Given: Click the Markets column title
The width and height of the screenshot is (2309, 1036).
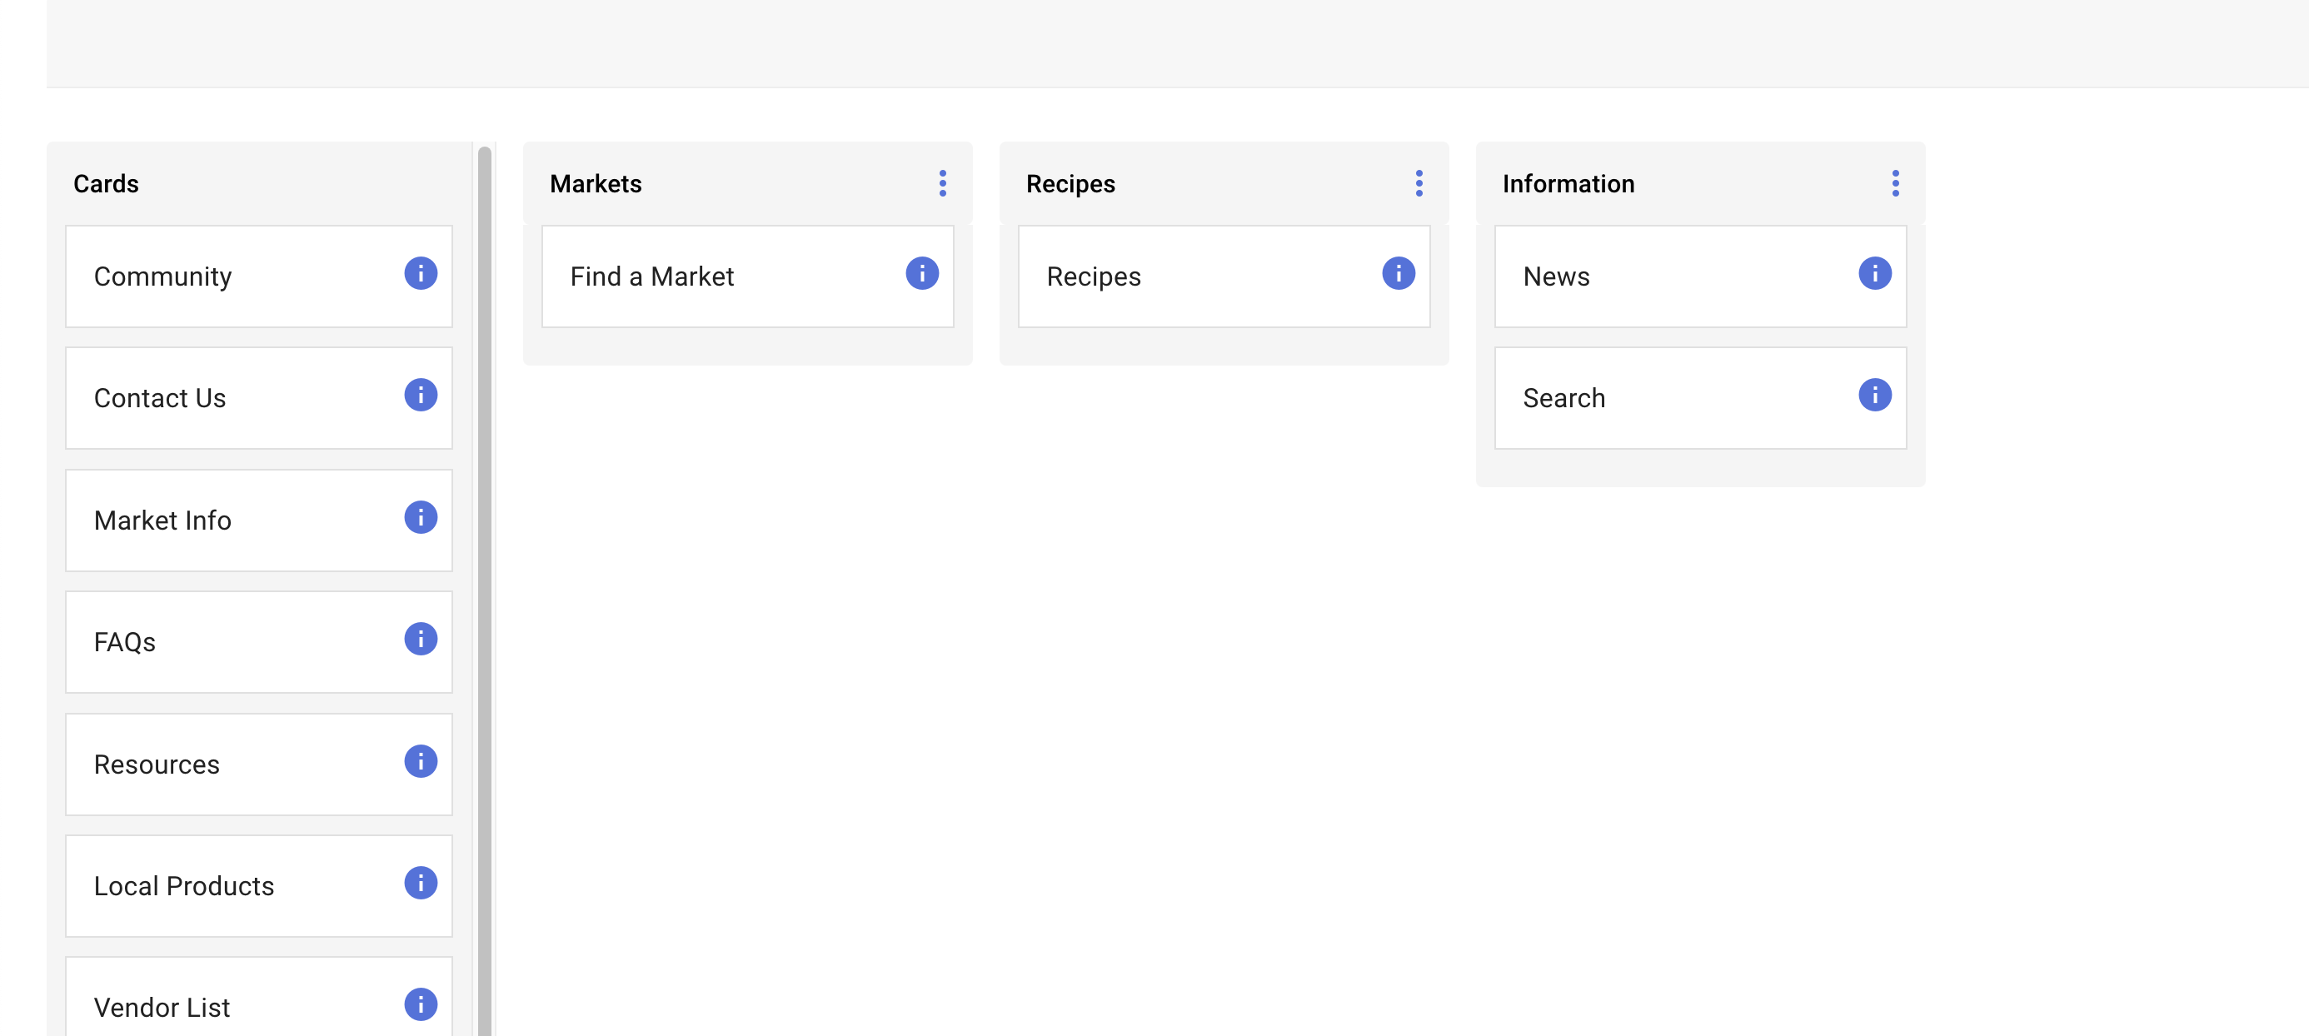Looking at the screenshot, I should [x=596, y=184].
